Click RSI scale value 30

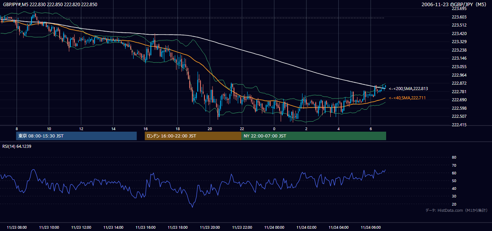(454, 196)
